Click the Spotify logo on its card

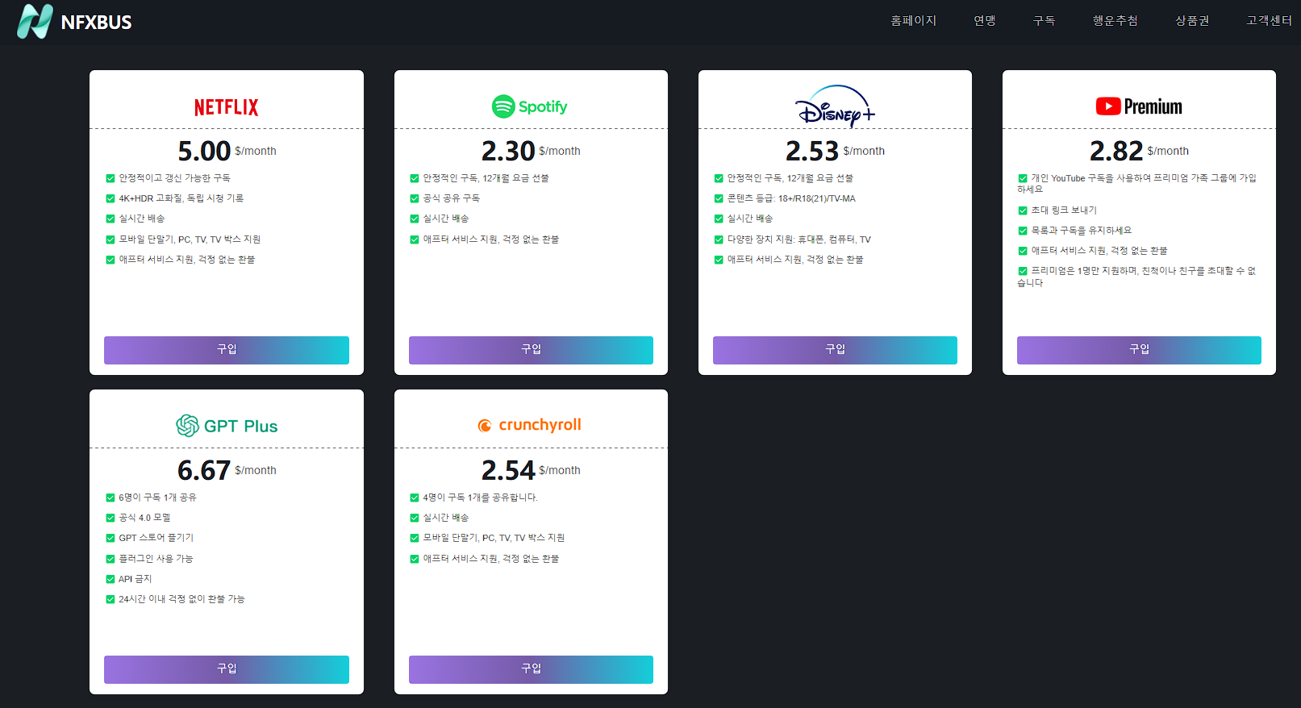(x=530, y=106)
